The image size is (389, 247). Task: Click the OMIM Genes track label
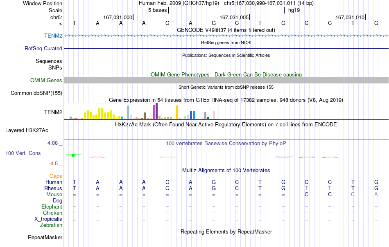[x=46, y=80]
